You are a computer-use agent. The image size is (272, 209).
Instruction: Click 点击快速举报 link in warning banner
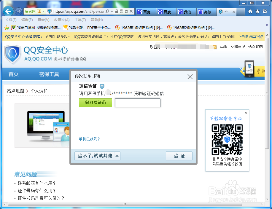[x=250, y=36]
